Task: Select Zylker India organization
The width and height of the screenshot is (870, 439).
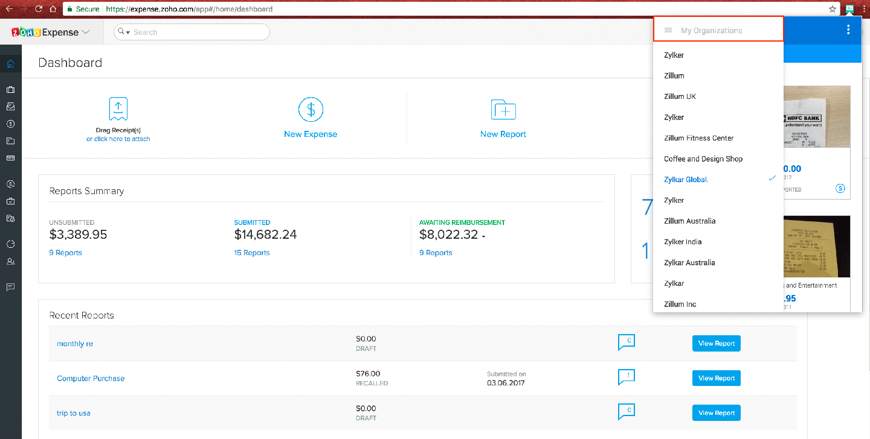Action: [x=718, y=242]
